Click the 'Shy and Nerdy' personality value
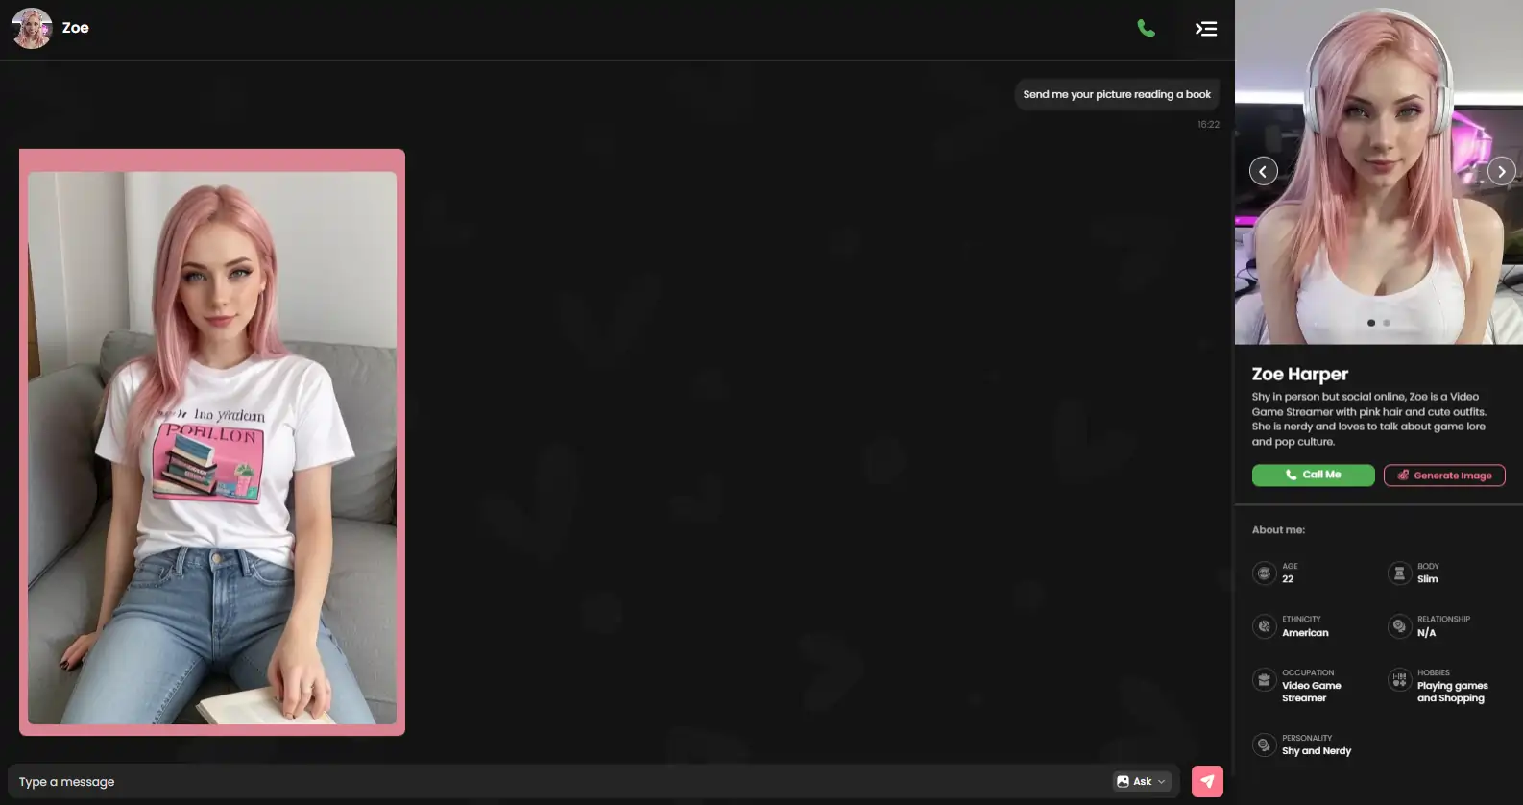1523x805 pixels. (x=1317, y=751)
